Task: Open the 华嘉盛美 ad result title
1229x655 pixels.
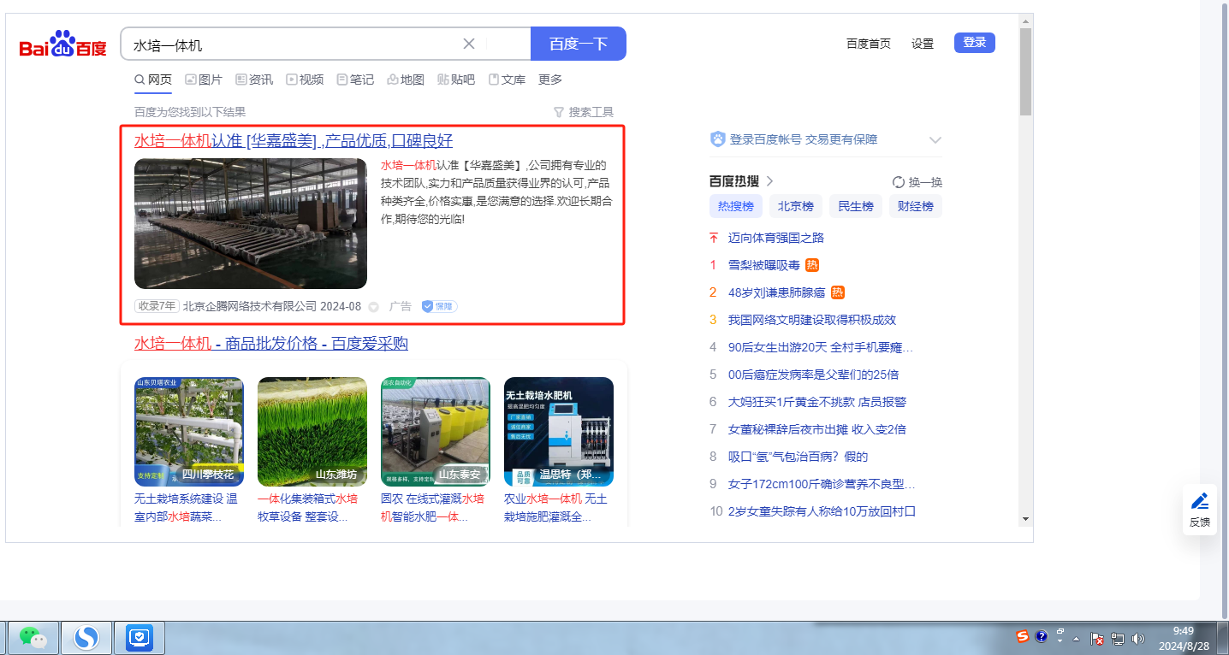Action: click(294, 141)
